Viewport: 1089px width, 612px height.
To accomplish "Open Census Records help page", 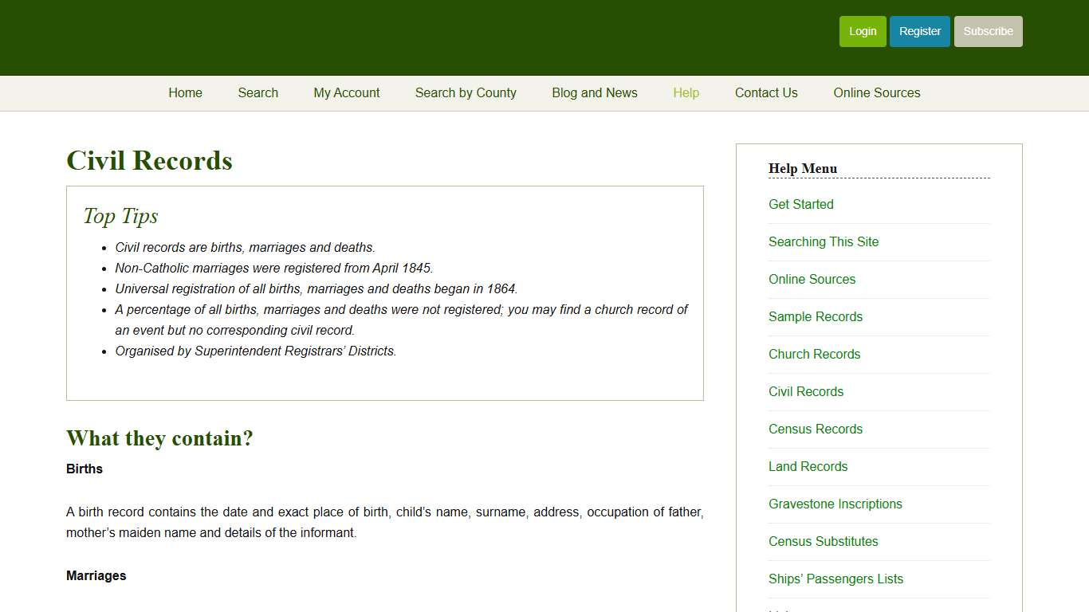I will point(815,430).
